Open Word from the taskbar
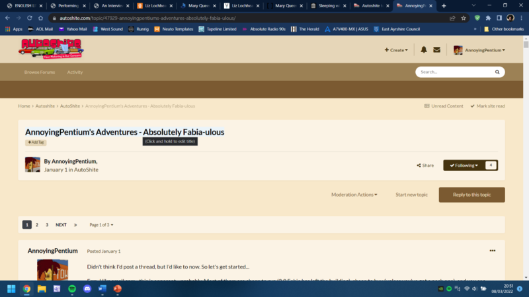This screenshot has width=529, height=297. point(102,289)
